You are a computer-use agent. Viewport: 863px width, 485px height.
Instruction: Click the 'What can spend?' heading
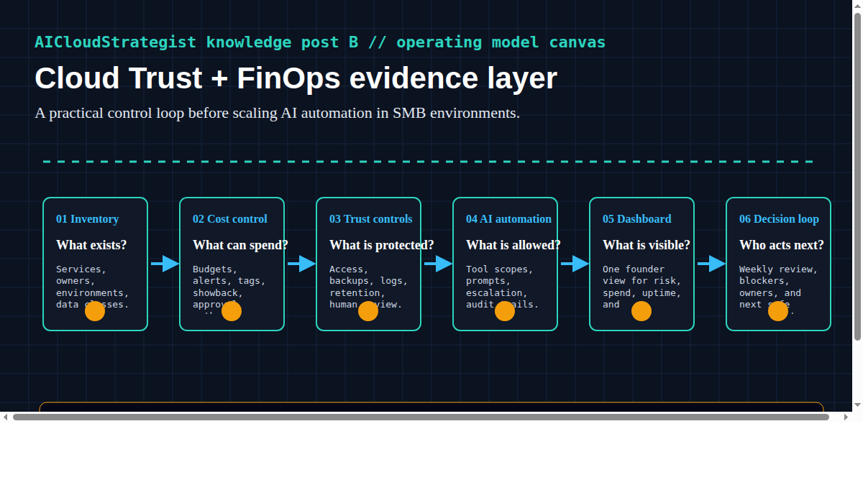pos(240,245)
